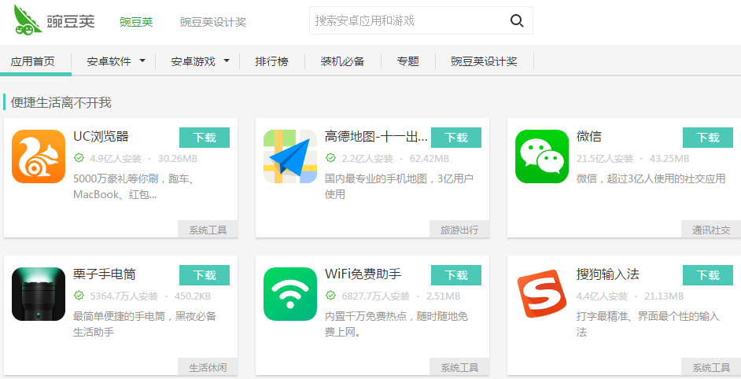Click the gray 豌豆荚设计奖 header link
Screen dimensions: 741x379
tap(213, 22)
